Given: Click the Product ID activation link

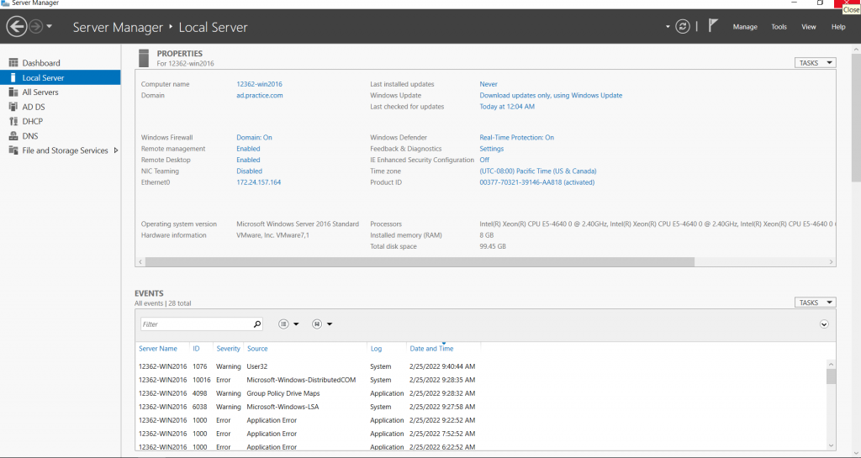Looking at the screenshot, I should 537,182.
